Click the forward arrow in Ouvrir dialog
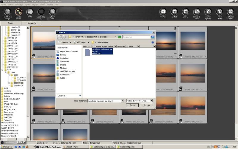 pos(64,37)
